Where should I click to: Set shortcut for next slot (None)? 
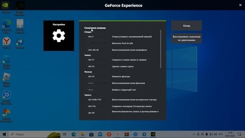pyautogui.click(x=98, y=90)
